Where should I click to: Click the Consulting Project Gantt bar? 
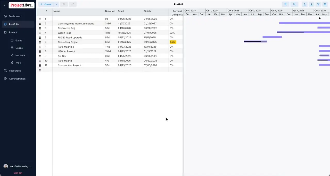pos(255,41)
